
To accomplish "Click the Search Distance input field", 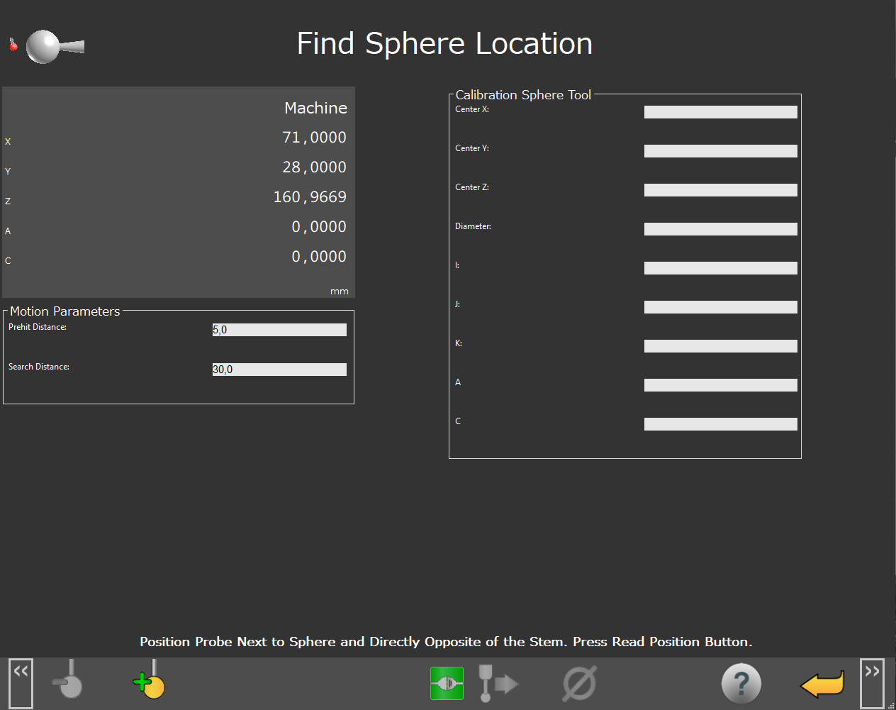I will [x=279, y=370].
